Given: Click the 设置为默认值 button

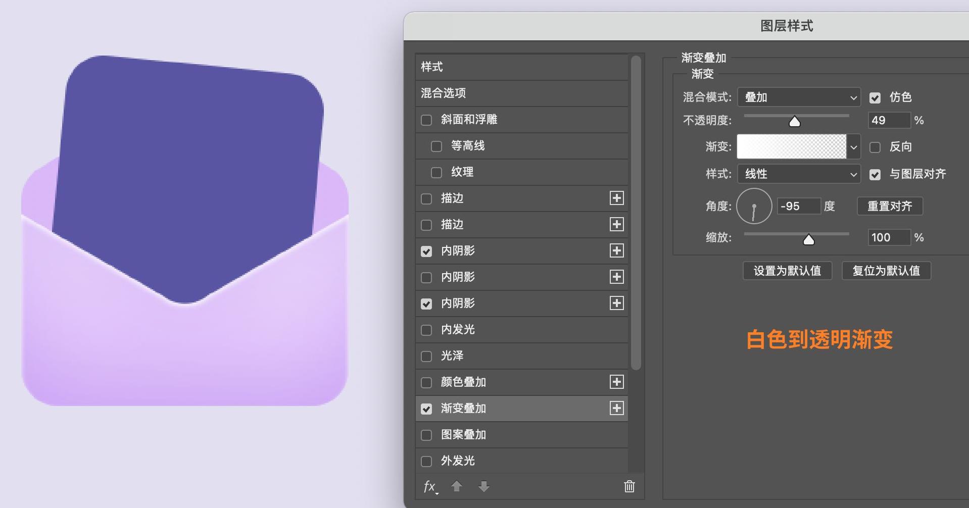Looking at the screenshot, I should (787, 271).
